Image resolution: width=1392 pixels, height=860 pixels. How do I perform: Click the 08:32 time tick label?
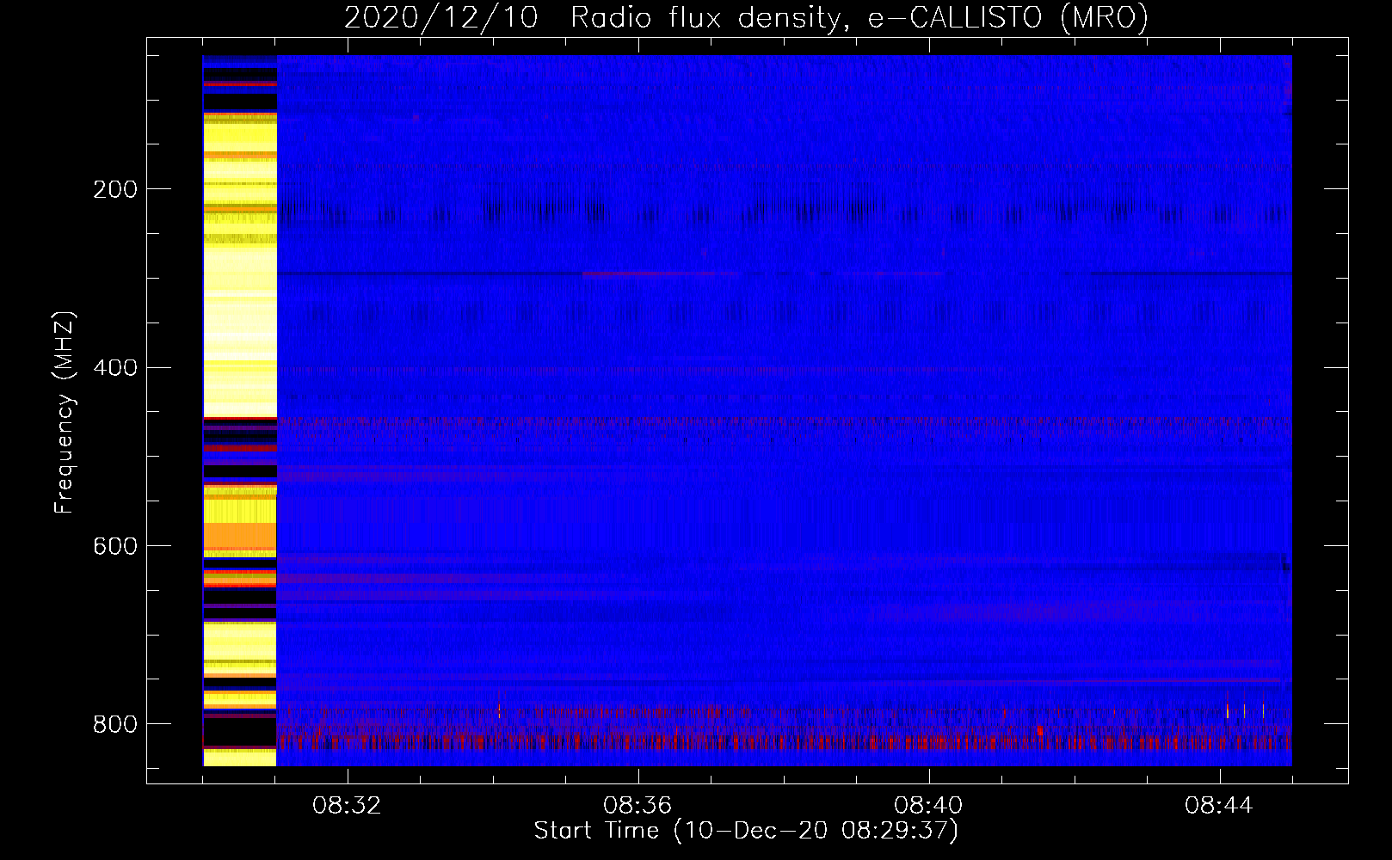point(347,806)
